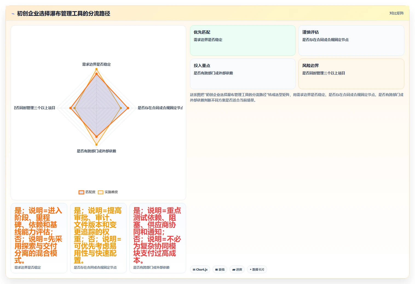Open stat card captioned 需求边界是否稳定

[39, 238]
